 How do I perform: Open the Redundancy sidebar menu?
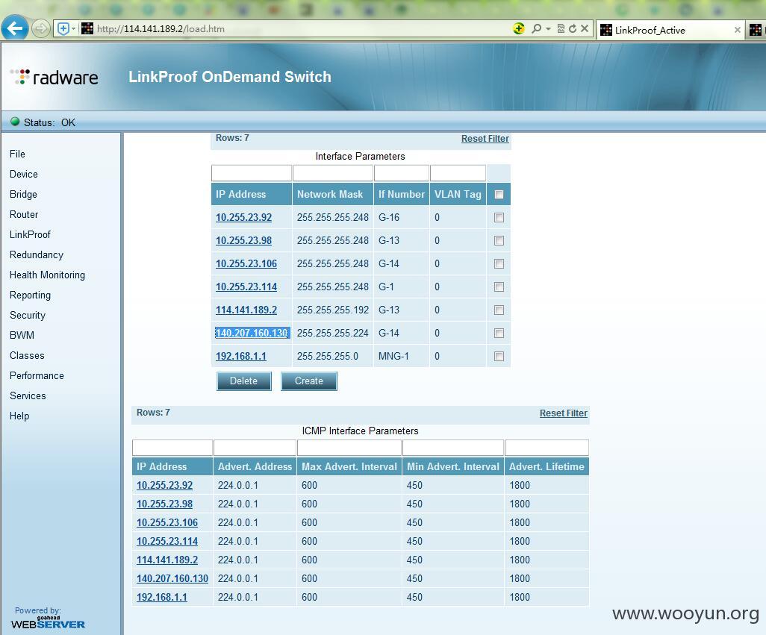(36, 254)
